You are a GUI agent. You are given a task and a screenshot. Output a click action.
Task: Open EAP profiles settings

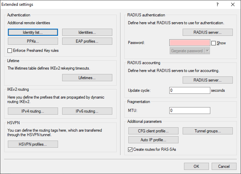87,41
